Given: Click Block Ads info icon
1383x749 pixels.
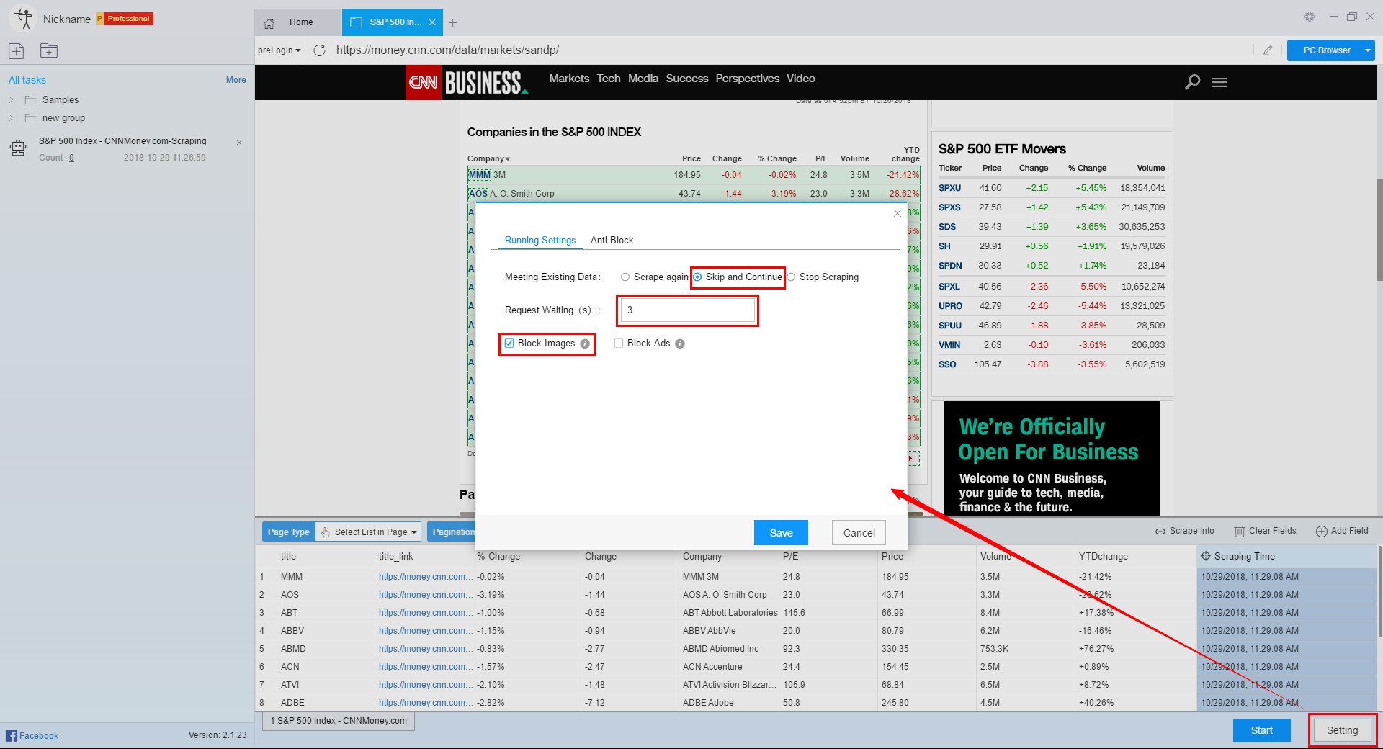Looking at the screenshot, I should [680, 344].
